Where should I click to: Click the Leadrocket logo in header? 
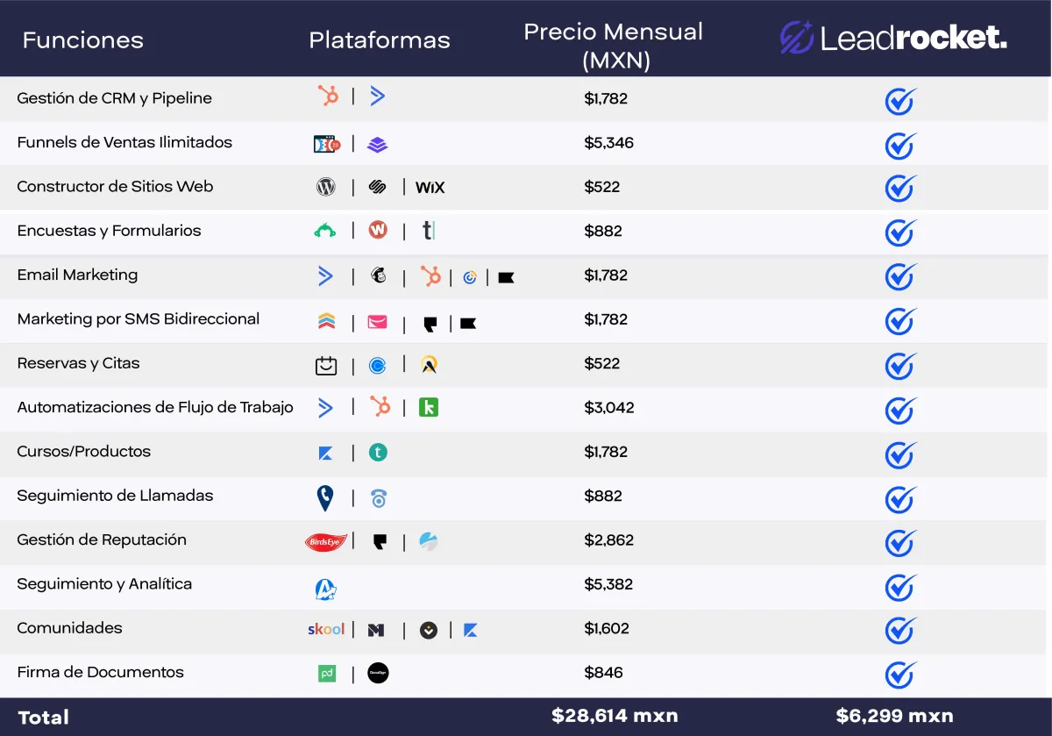(893, 38)
